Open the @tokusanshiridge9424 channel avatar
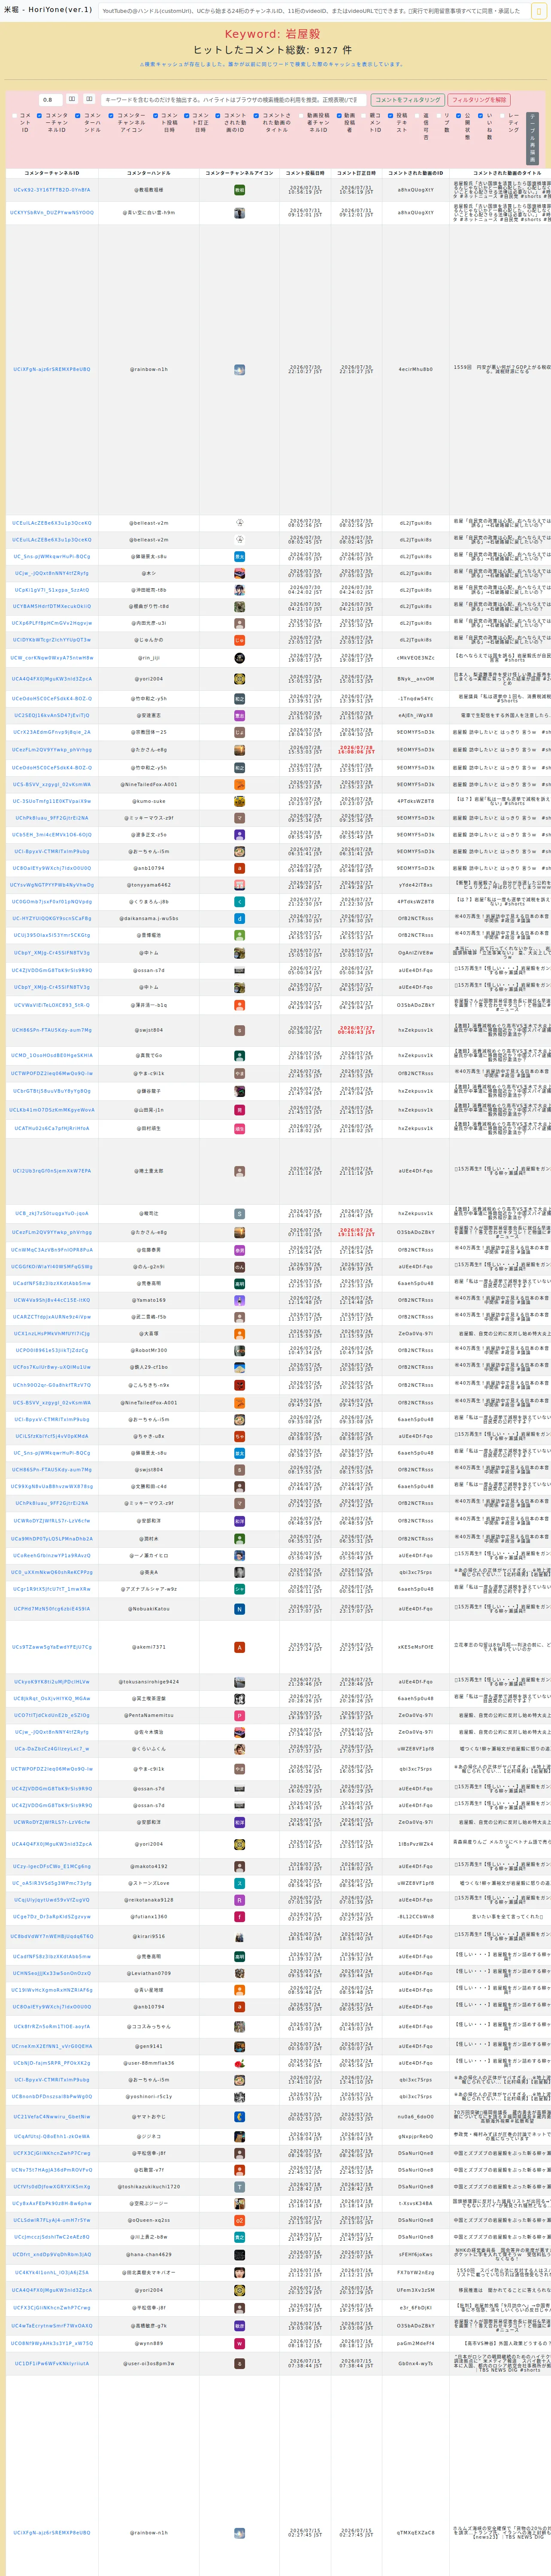The width and height of the screenshot is (551, 2576). [x=239, y=1682]
